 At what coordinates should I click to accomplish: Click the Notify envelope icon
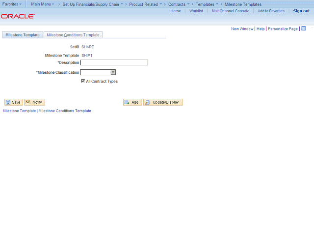pos(27,102)
